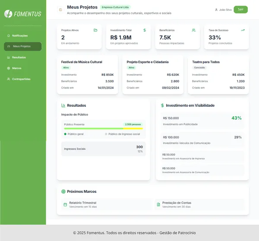
Task: Click the people icon in Beneficiários card
Action: pos(194,30)
